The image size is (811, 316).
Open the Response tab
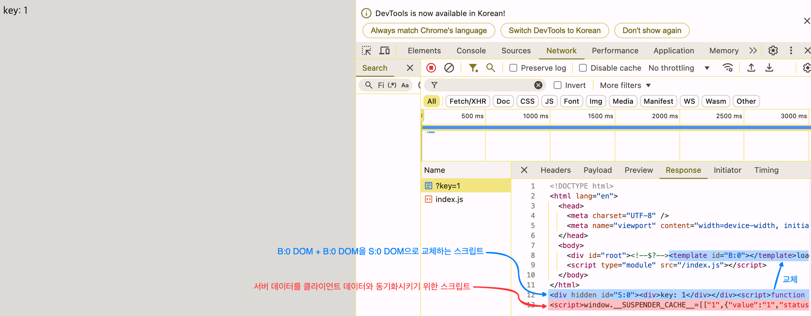click(683, 170)
